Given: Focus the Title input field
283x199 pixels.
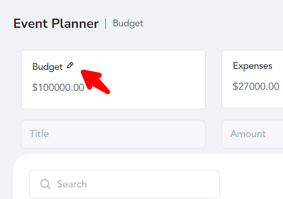Looking at the screenshot, I should [x=113, y=134].
